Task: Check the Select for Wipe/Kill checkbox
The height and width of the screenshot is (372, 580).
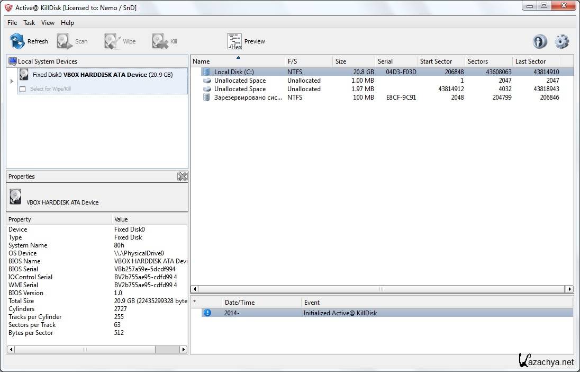Action: click(22, 89)
